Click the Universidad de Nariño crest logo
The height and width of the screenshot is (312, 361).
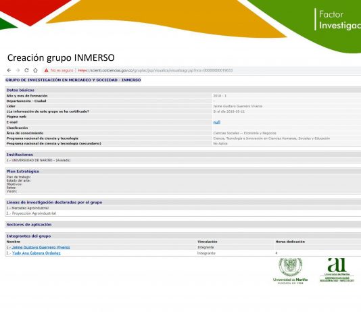pyautogui.click(x=290, y=271)
